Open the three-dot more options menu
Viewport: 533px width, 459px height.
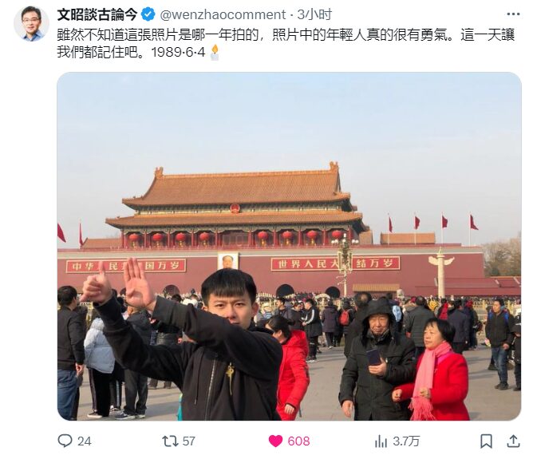click(513, 14)
